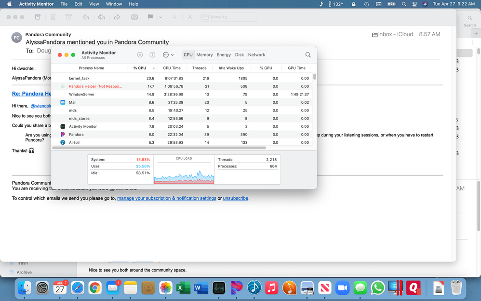This screenshot has height=301, width=481.
Task: Launch WhatsApp from the Dock
Action: [x=378, y=288]
